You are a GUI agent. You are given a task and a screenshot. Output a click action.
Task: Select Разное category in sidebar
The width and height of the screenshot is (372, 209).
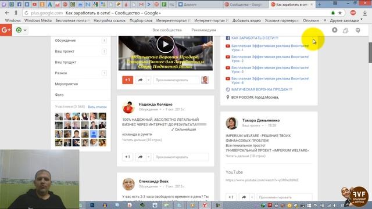point(81,73)
